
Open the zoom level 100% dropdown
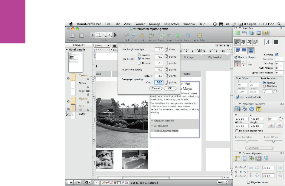pyautogui.click(x=222, y=182)
